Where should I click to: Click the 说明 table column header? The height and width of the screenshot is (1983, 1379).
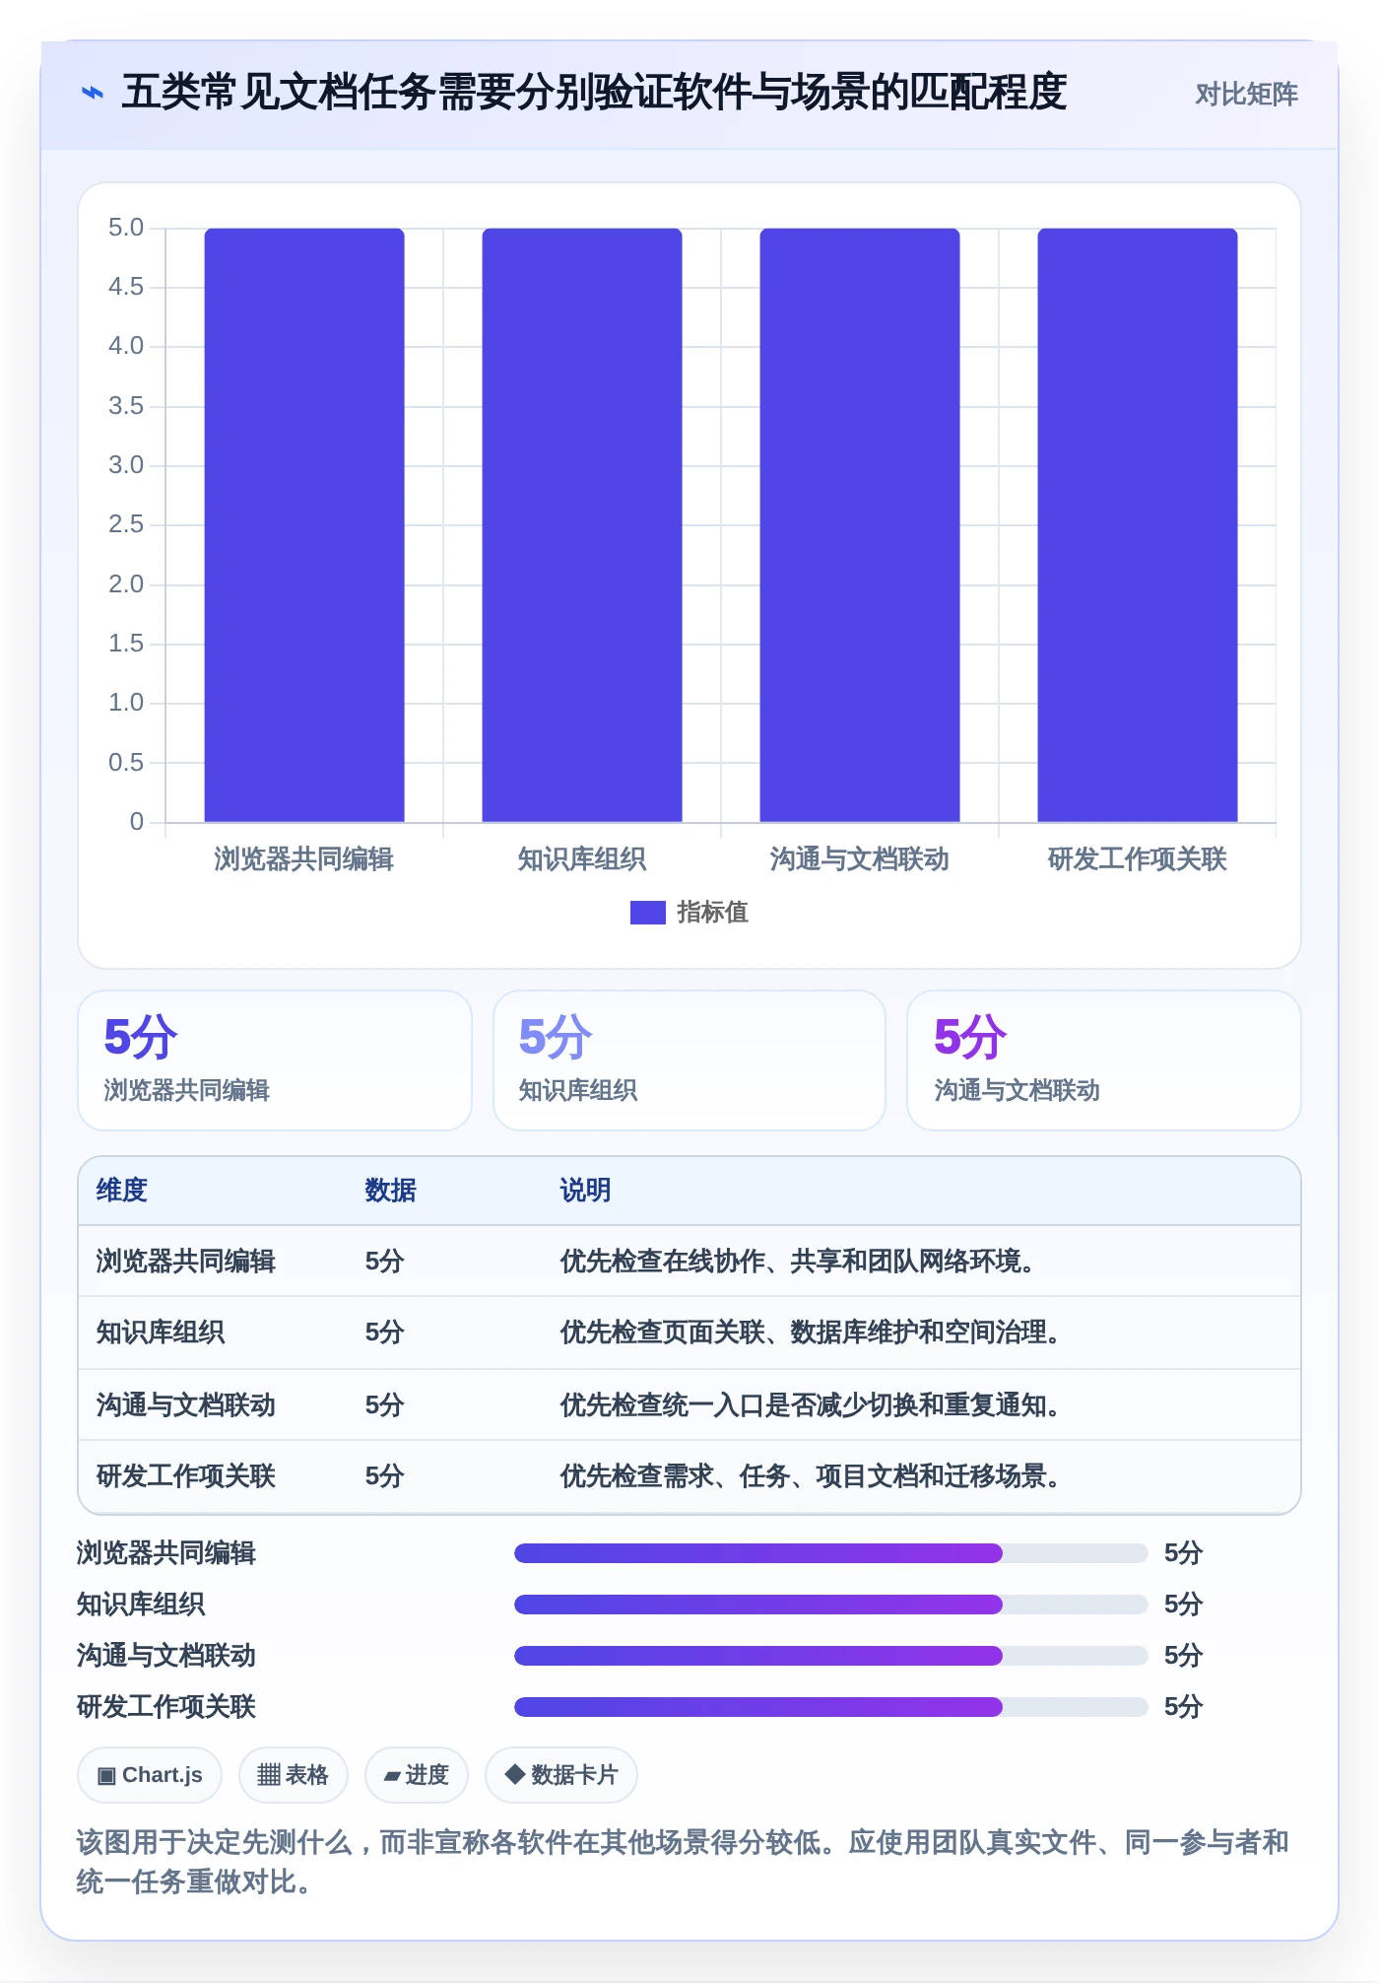click(586, 1191)
